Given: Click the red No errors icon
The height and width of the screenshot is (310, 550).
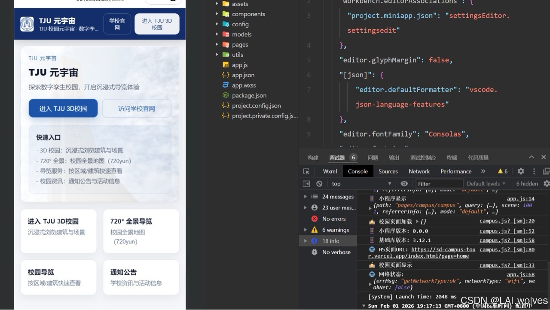Looking at the screenshot, I should [x=315, y=219].
